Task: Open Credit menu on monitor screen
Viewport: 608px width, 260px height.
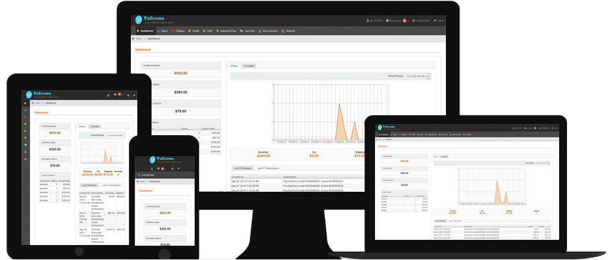Action: tap(193, 31)
